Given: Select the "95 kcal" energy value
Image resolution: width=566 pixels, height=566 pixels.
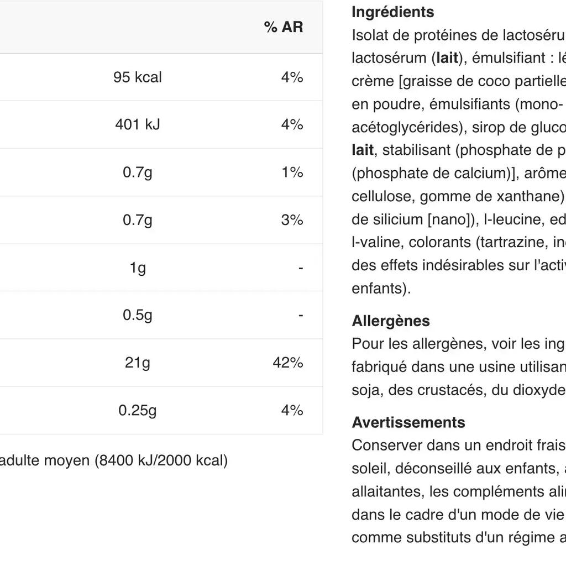Looking at the screenshot, I should pyautogui.click(x=138, y=77).
